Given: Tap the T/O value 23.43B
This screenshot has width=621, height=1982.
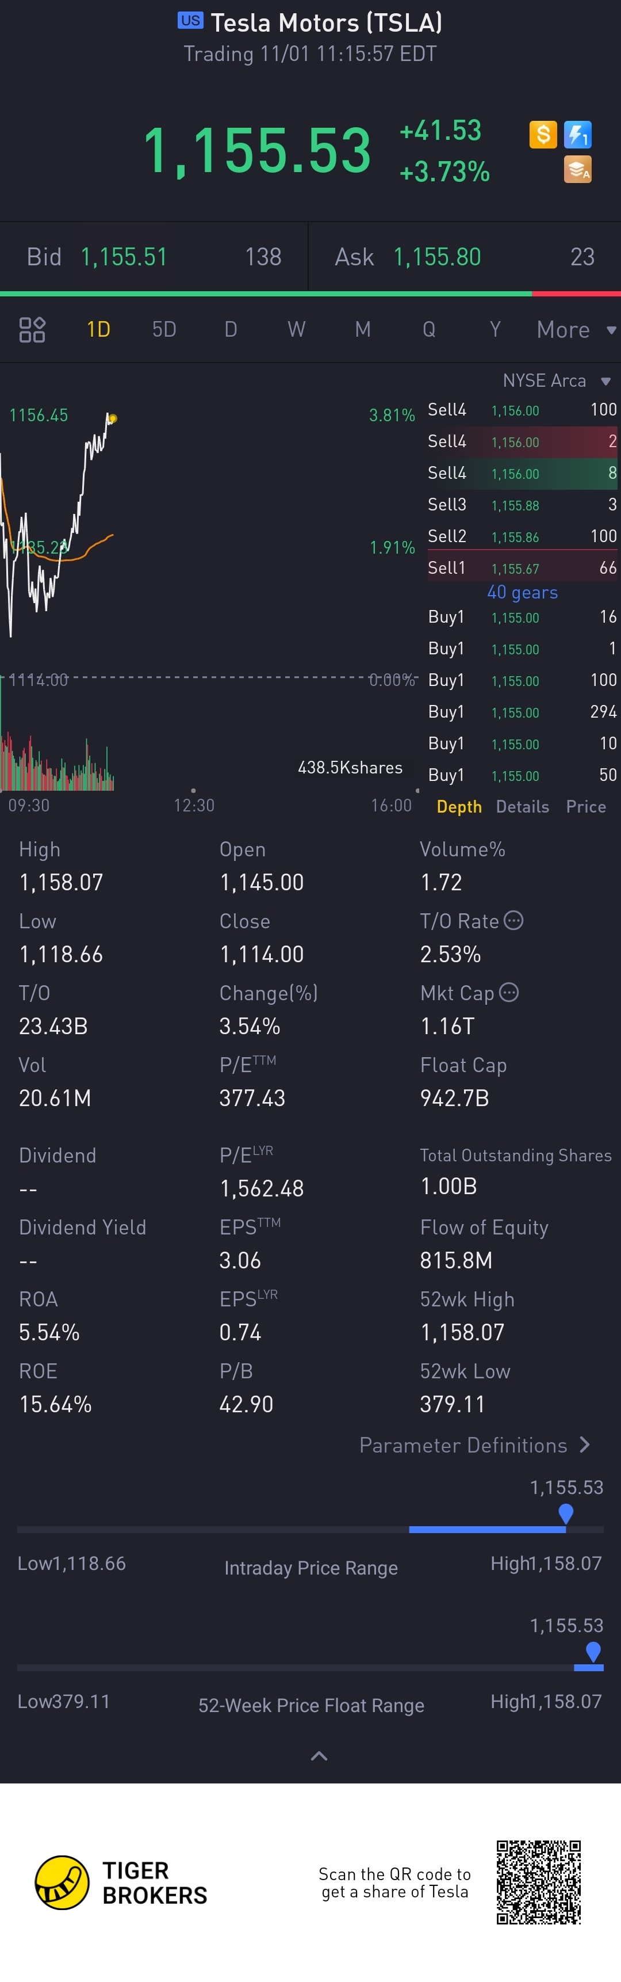Looking at the screenshot, I should click(x=53, y=1027).
